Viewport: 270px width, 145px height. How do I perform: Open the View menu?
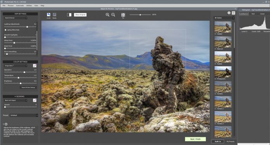[x=36, y=5]
